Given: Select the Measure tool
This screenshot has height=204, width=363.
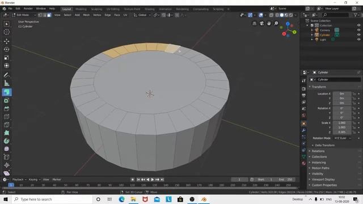Looking at the screenshot, I should tap(6, 83).
